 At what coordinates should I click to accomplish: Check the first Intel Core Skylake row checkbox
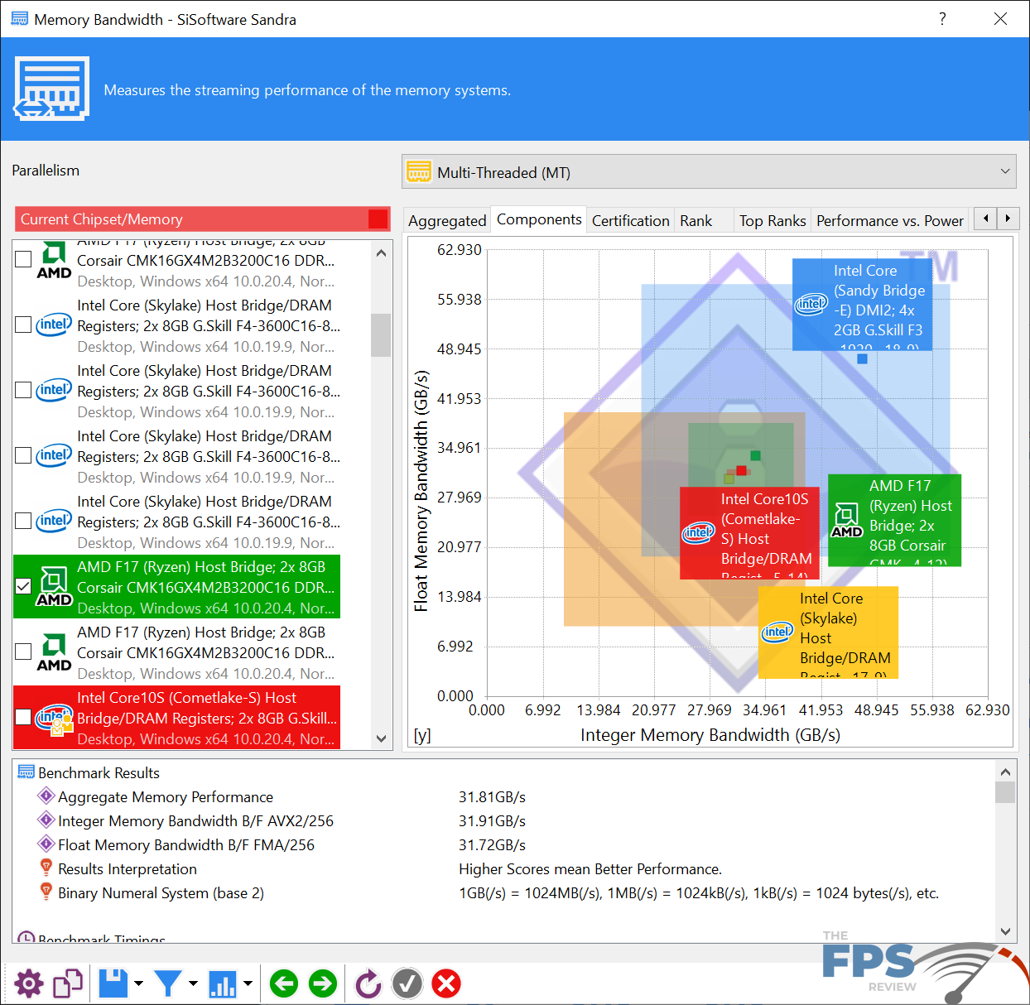tap(23, 325)
